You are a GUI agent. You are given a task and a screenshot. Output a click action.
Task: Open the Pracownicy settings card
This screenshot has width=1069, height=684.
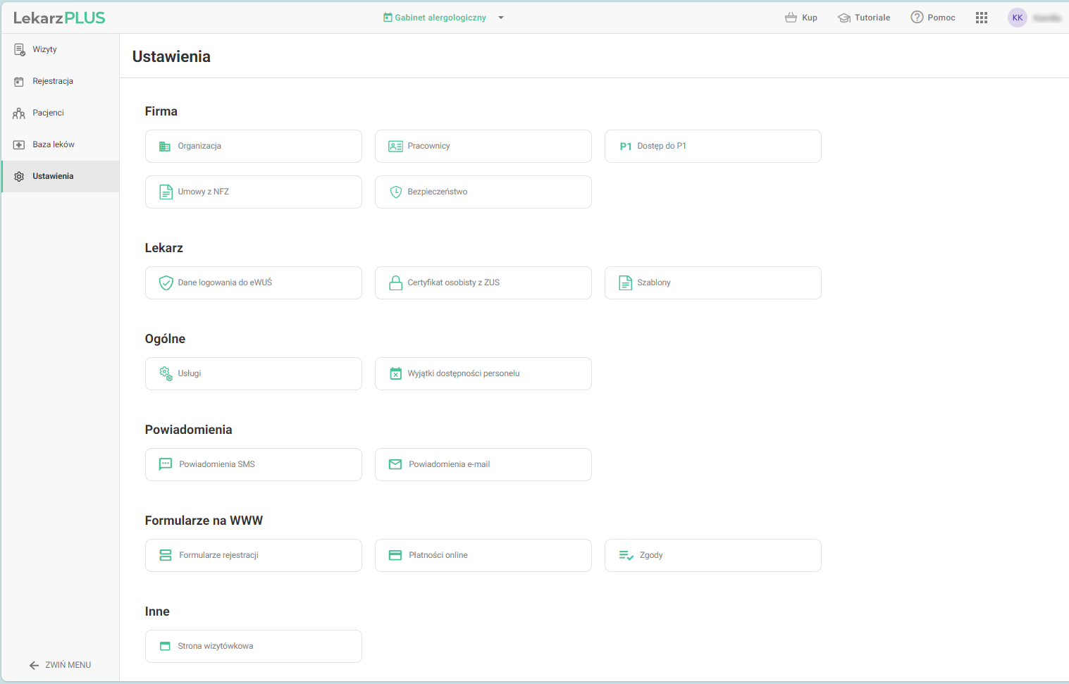click(483, 147)
